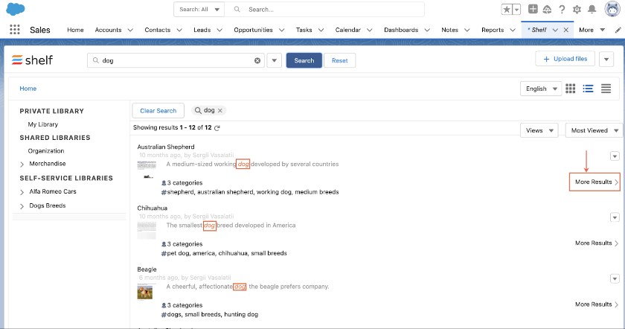Switch to list view layout
Viewport: 625px width, 329px height.
coord(588,89)
